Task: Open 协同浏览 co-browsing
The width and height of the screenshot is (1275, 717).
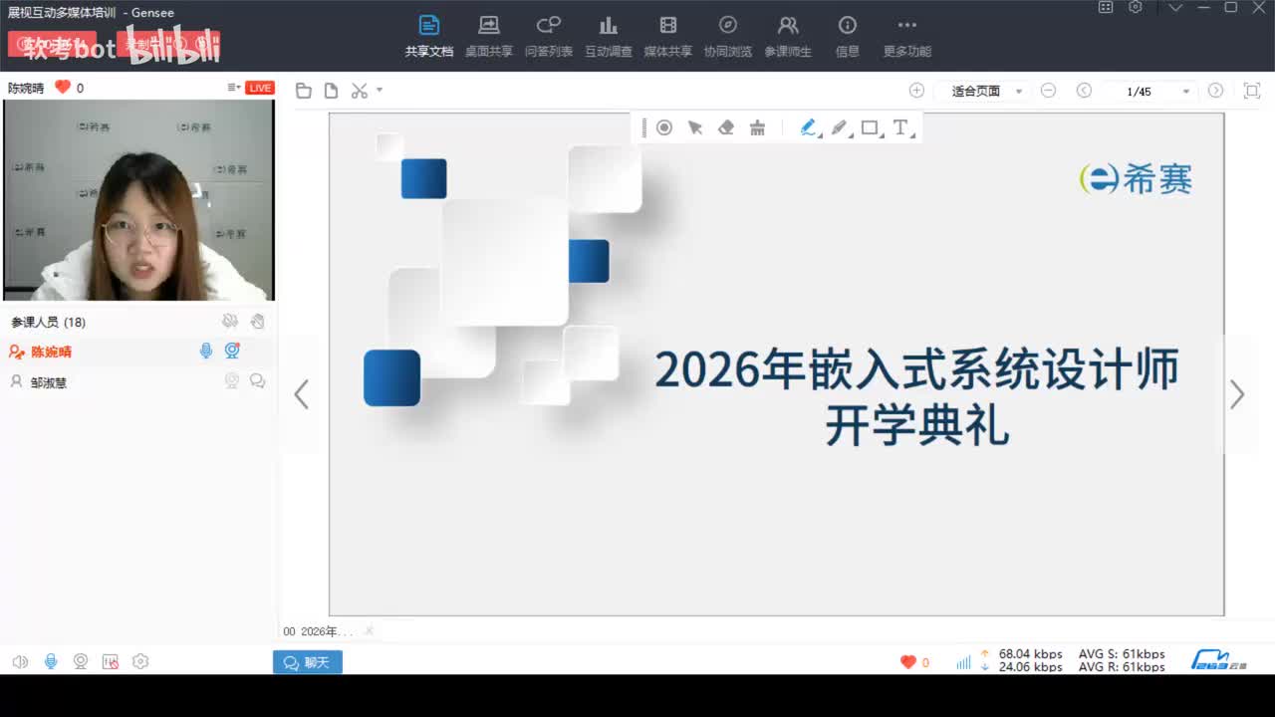Action: point(728,36)
